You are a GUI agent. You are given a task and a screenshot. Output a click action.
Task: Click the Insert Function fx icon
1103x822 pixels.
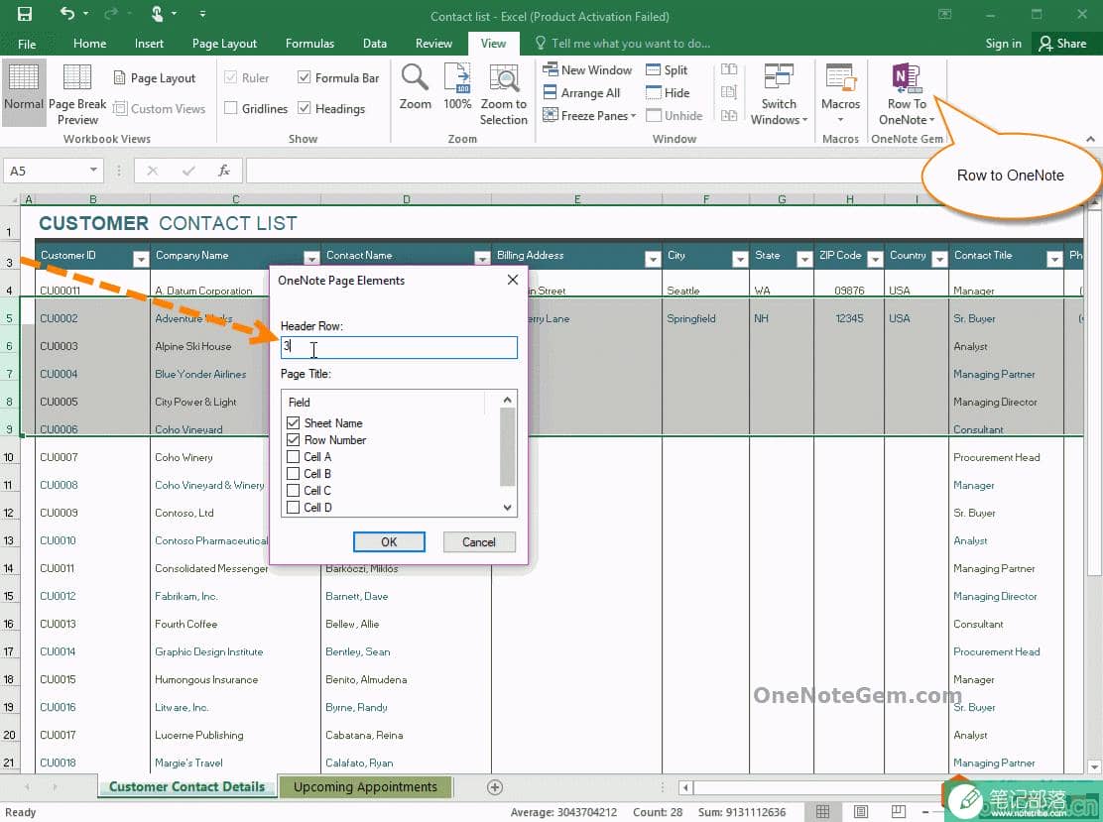[224, 171]
